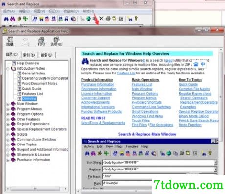Click the globe icon in Search and Replace toolbar
The width and height of the screenshot is (225, 194).
point(89,19)
